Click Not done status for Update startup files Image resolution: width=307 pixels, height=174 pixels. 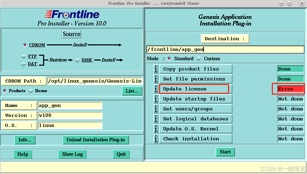[x=290, y=99]
